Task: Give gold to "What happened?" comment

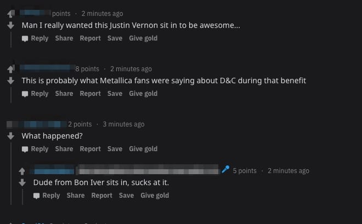Action: (143, 149)
